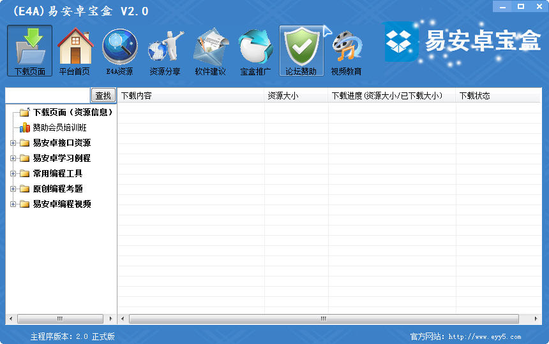
Task: Select the 易安卓学习例程 label
Action: click(x=62, y=158)
